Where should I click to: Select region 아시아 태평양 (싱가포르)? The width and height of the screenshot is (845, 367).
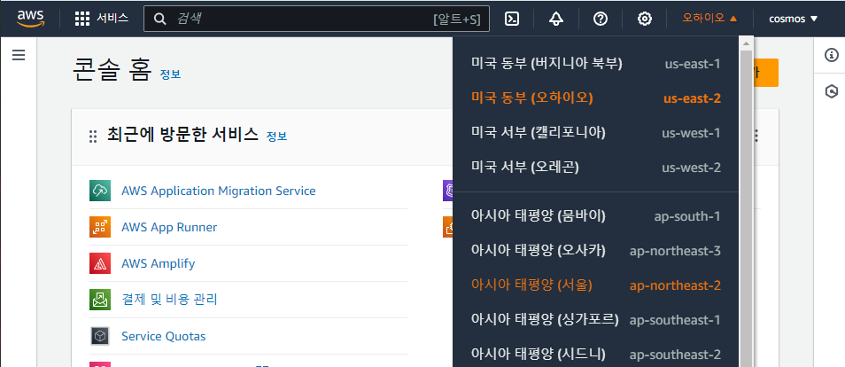[x=595, y=319]
